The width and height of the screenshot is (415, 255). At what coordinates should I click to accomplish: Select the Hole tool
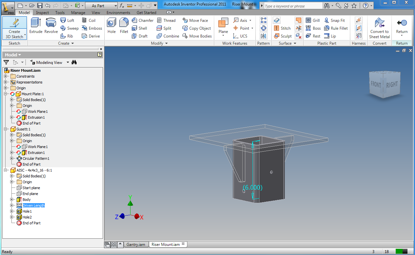(112, 26)
